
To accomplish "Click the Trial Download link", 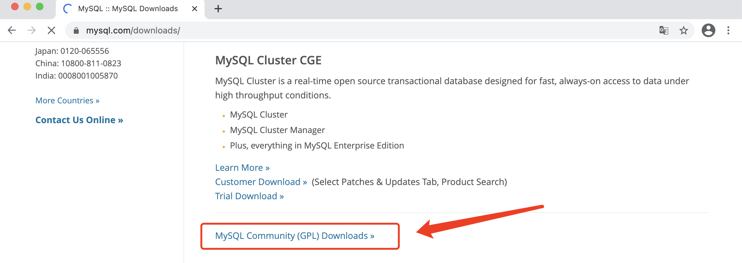I will [x=250, y=196].
